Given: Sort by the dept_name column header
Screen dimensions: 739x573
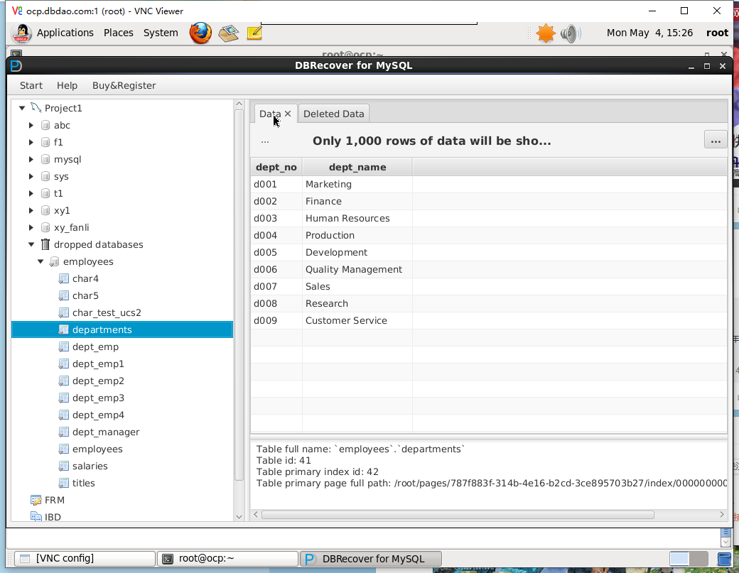Looking at the screenshot, I should tap(357, 167).
